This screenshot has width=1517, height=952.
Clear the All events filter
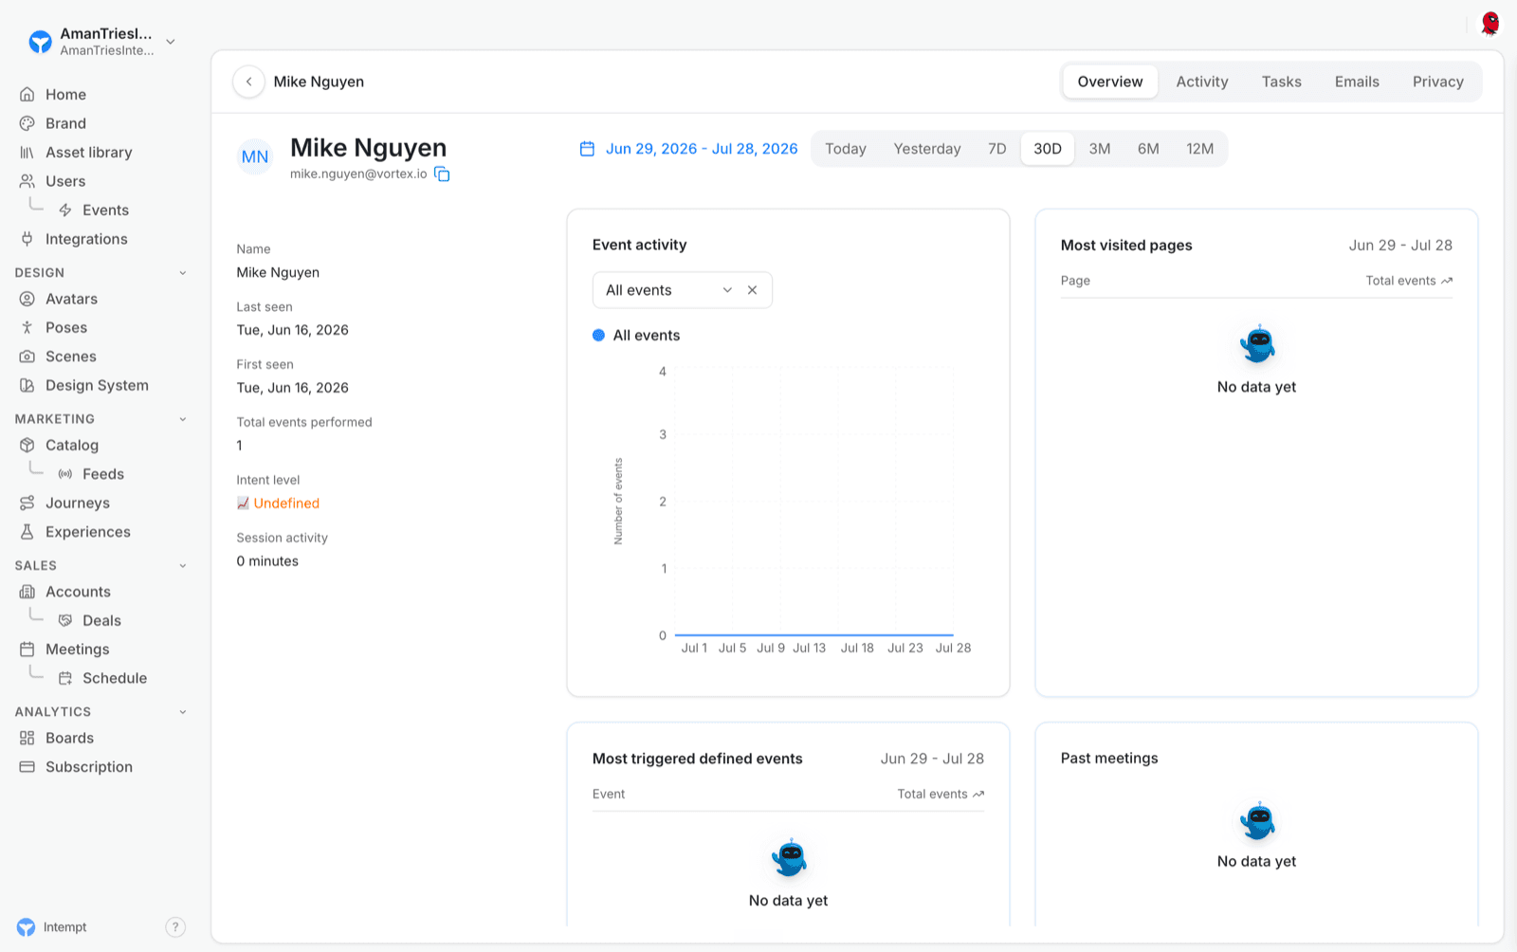point(752,290)
